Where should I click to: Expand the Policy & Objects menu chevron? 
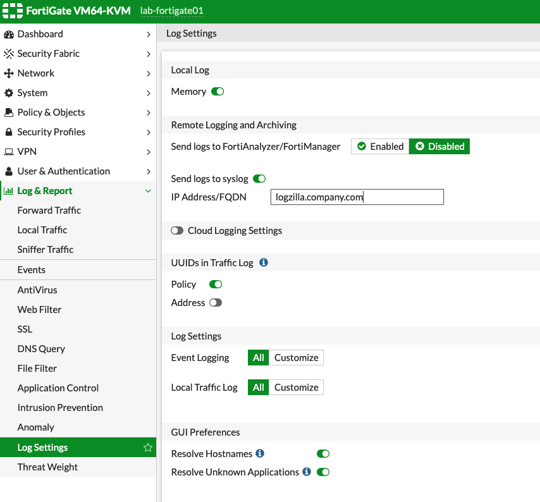click(148, 113)
